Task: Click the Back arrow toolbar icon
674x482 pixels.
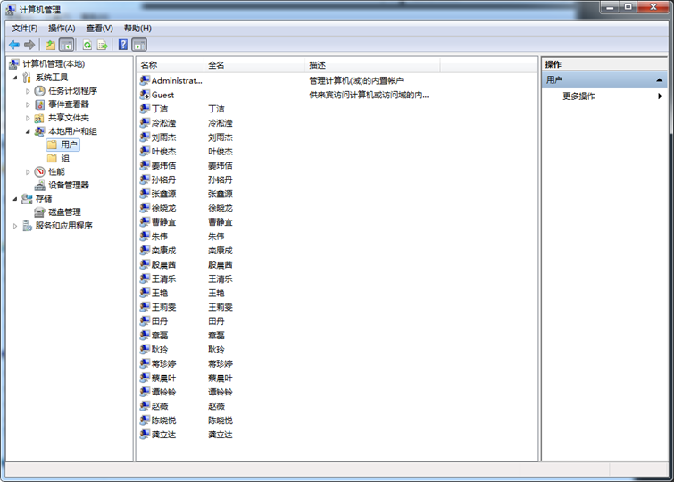Action: coord(14,45)
